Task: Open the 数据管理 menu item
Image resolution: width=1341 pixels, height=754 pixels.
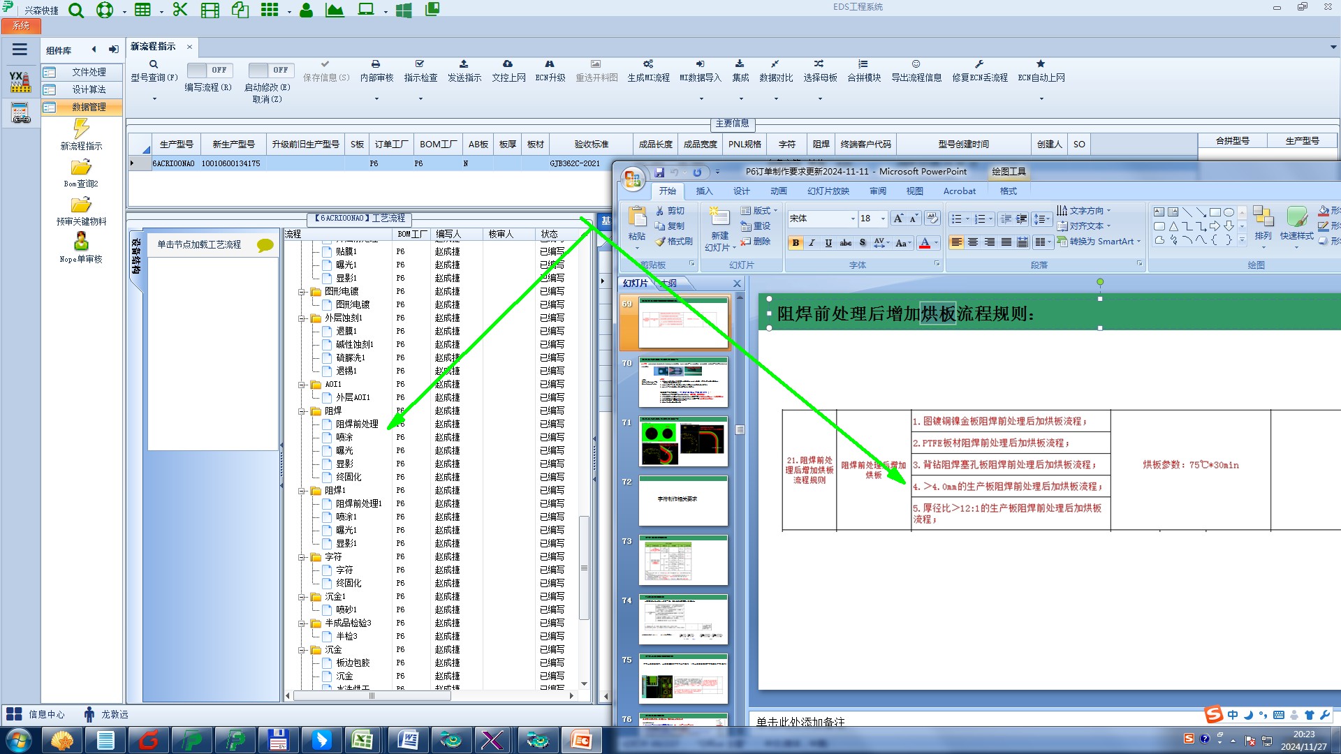Action: tap(89, 107)
